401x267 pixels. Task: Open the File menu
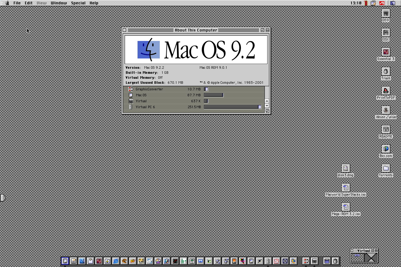click(17, 3)
